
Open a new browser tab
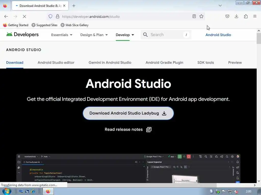tap(74, 6)
